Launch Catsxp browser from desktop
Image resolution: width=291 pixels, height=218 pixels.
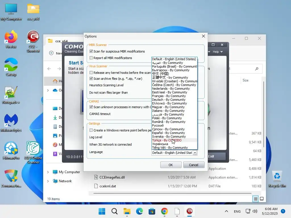coord(11,67)
